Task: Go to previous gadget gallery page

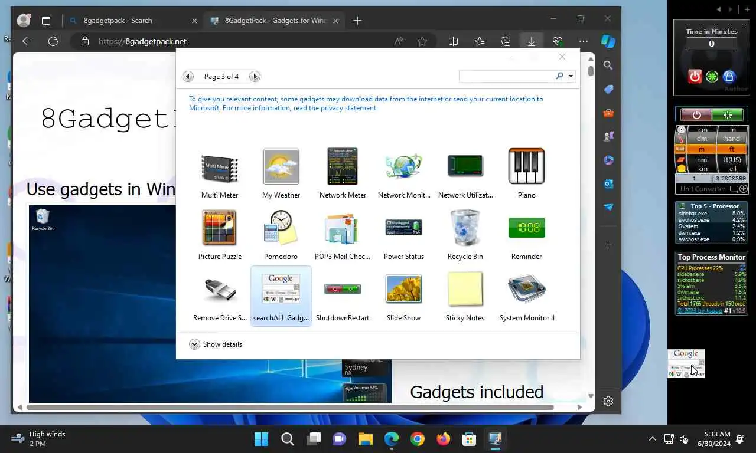Action: (x=188, y=76)
